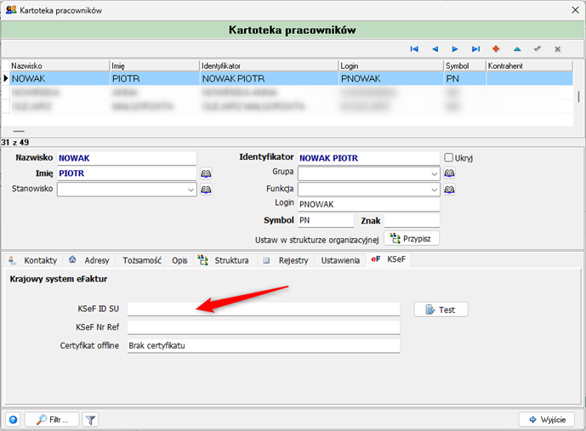Expand the Stanowisko dropdown
The width and height of the screenshot is (586, 431).
[x=191, y=190]
